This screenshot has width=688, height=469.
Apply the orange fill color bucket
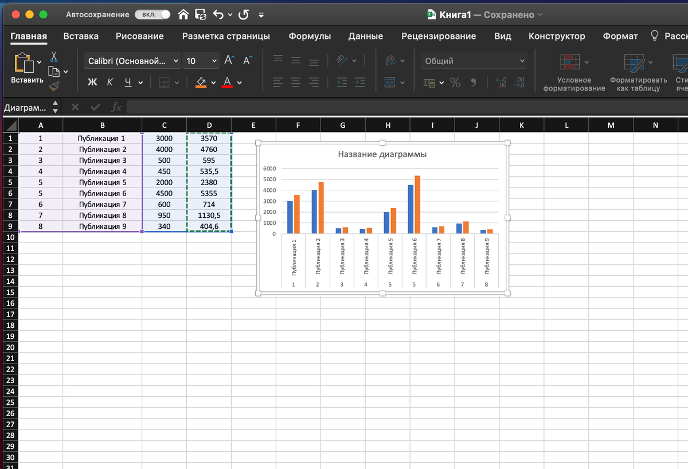point(201,83)
